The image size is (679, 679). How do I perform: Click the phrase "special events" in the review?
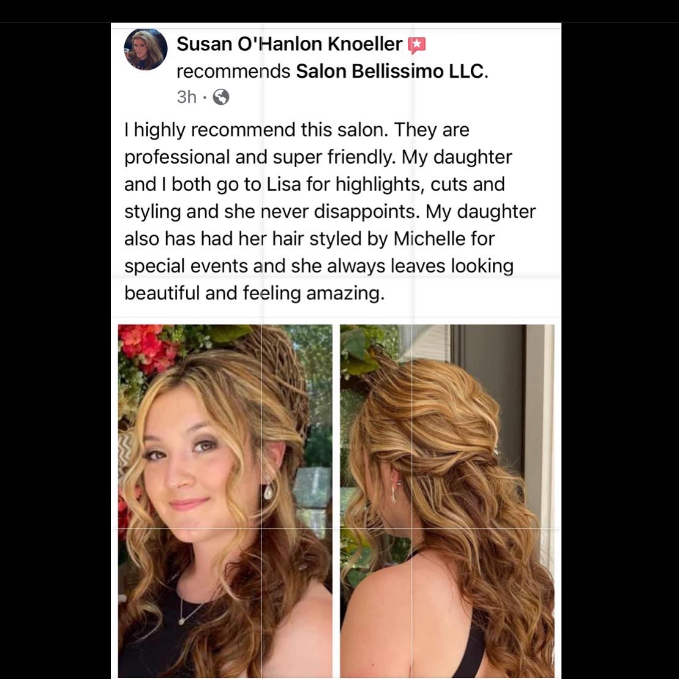186,266
